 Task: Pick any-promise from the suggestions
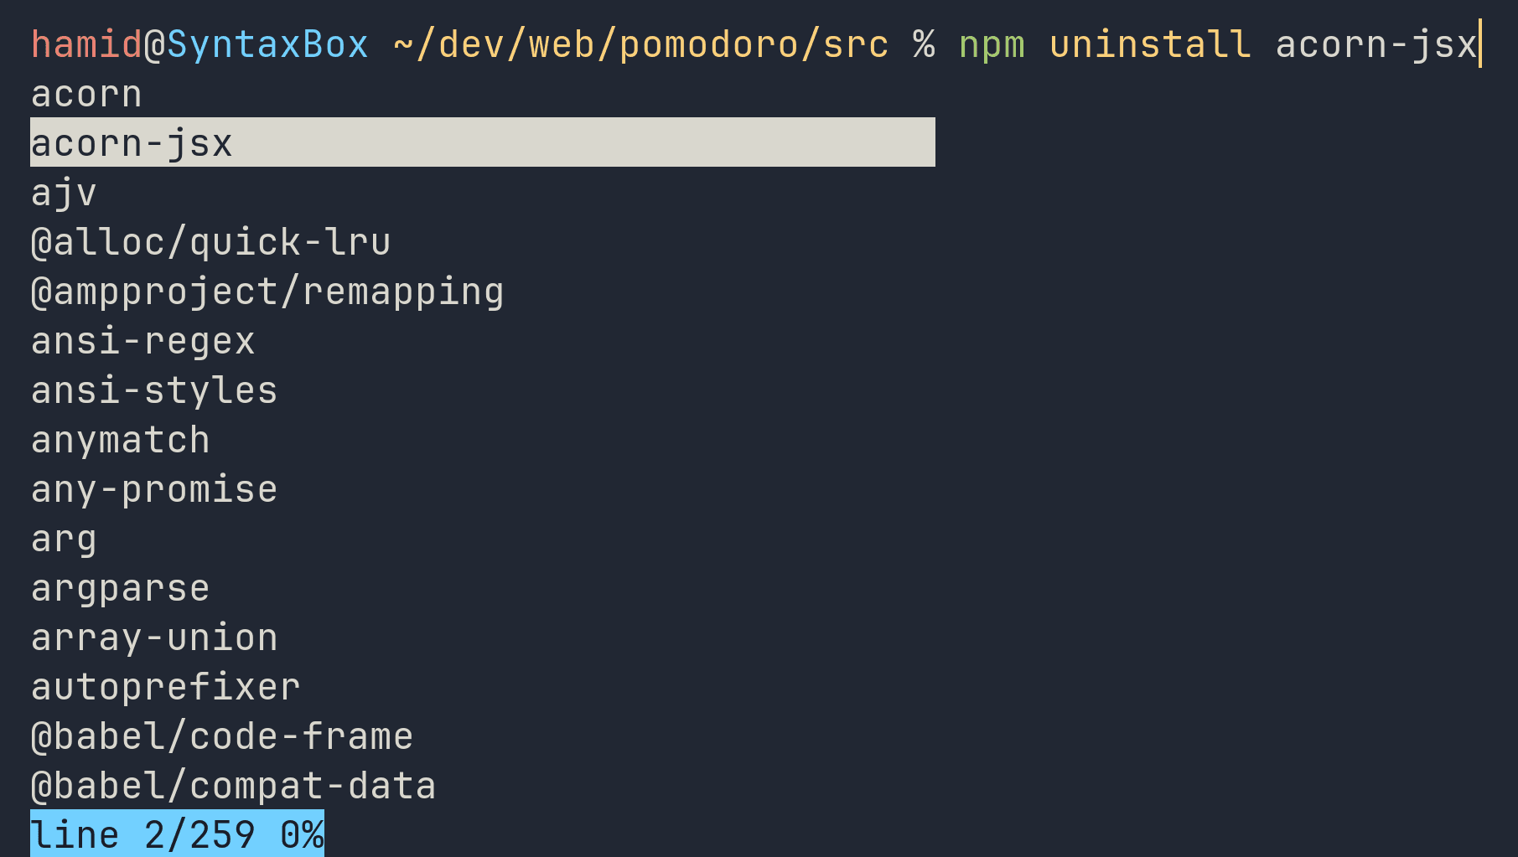point(154,489)
